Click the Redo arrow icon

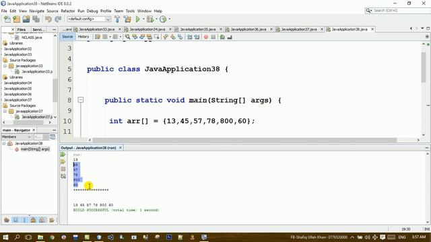point(58,19)
